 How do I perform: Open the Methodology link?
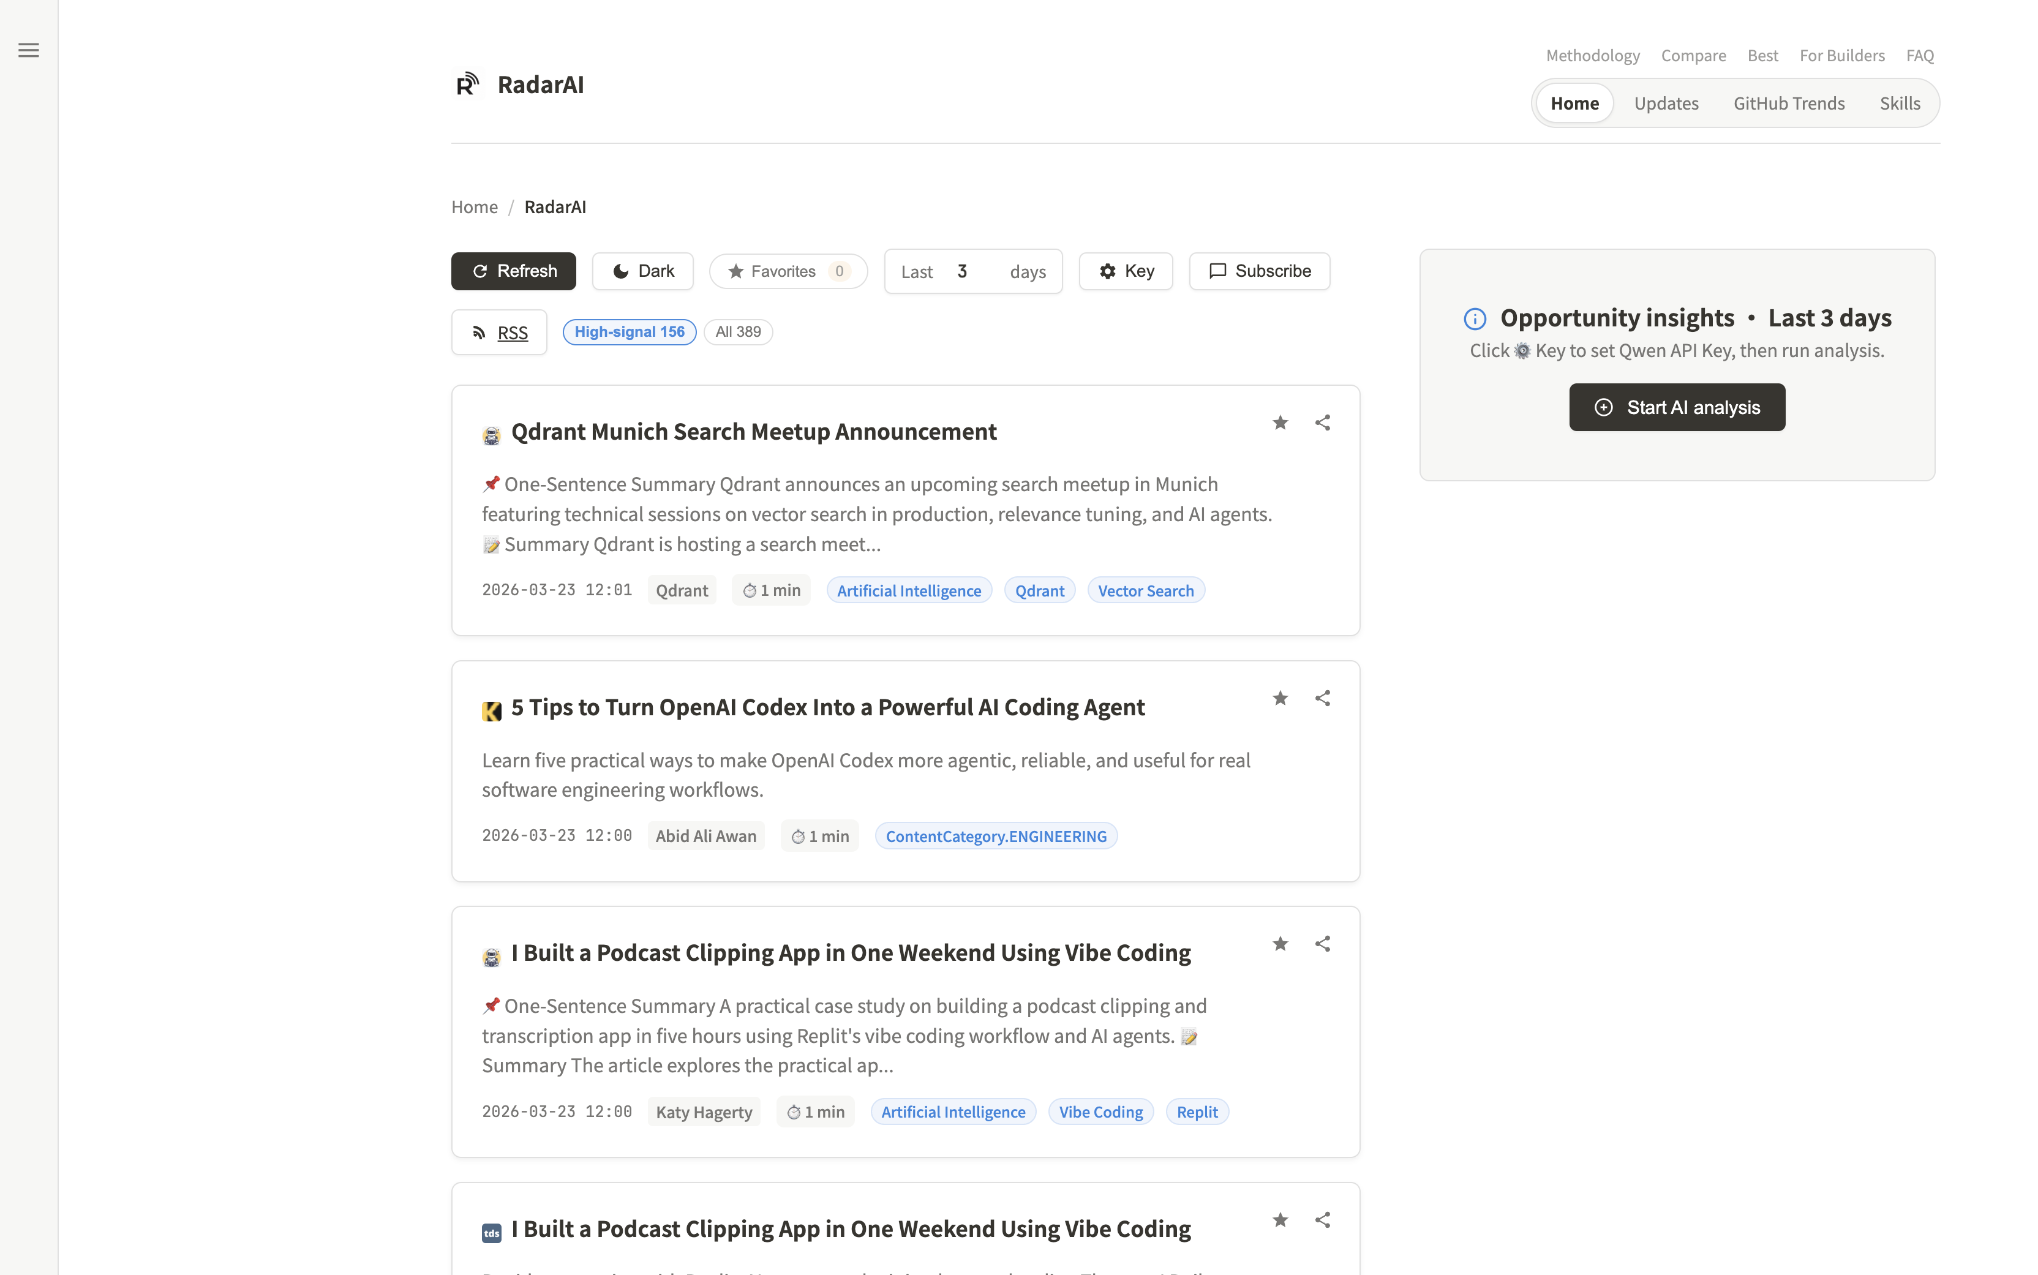1592,56
